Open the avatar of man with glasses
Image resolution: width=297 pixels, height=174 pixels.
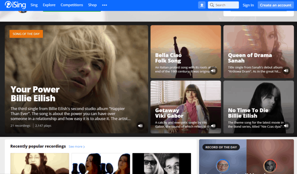click(x=223, y=166)
